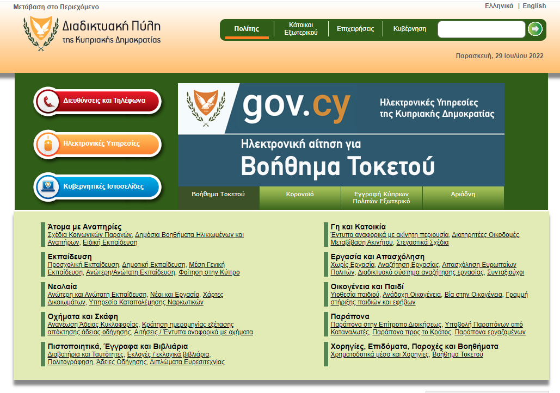Viewport: 560px width, 393px height.
Task: Open Δημοτική Εκπαίδευση link
Action: click(x=154, y=265)
